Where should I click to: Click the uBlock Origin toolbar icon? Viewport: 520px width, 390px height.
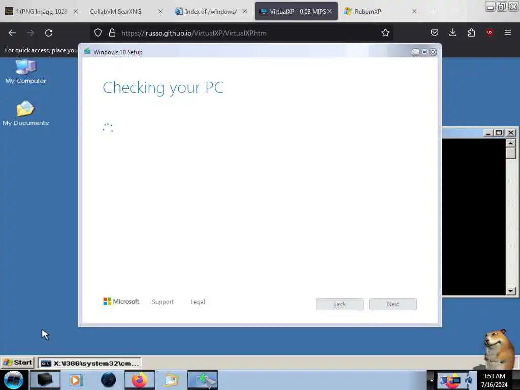(x=490, y=32)
